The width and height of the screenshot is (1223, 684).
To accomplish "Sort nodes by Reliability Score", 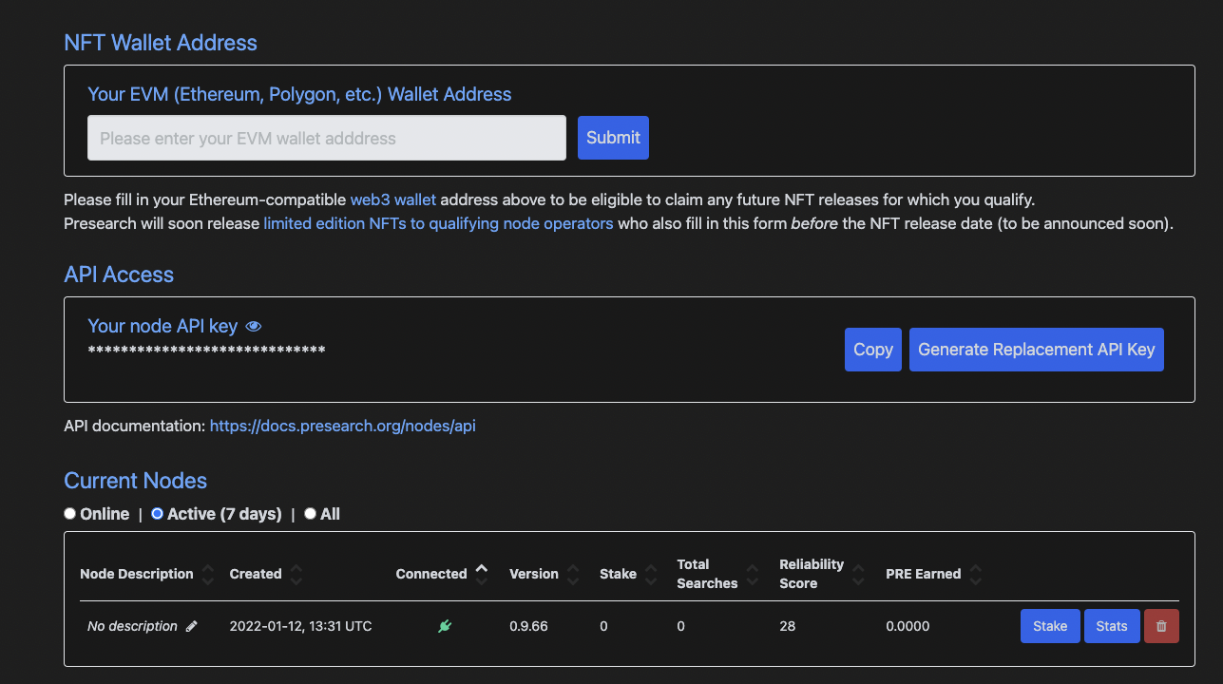I will 859,574.
